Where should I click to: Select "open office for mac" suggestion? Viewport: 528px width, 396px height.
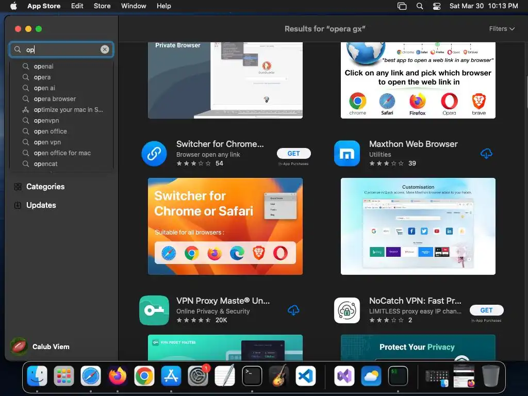point(61,153)
